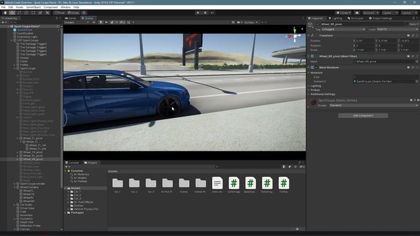This screenshot has height=236, width=420.
Task: Open the material settings gear icon
Action: 418,100
